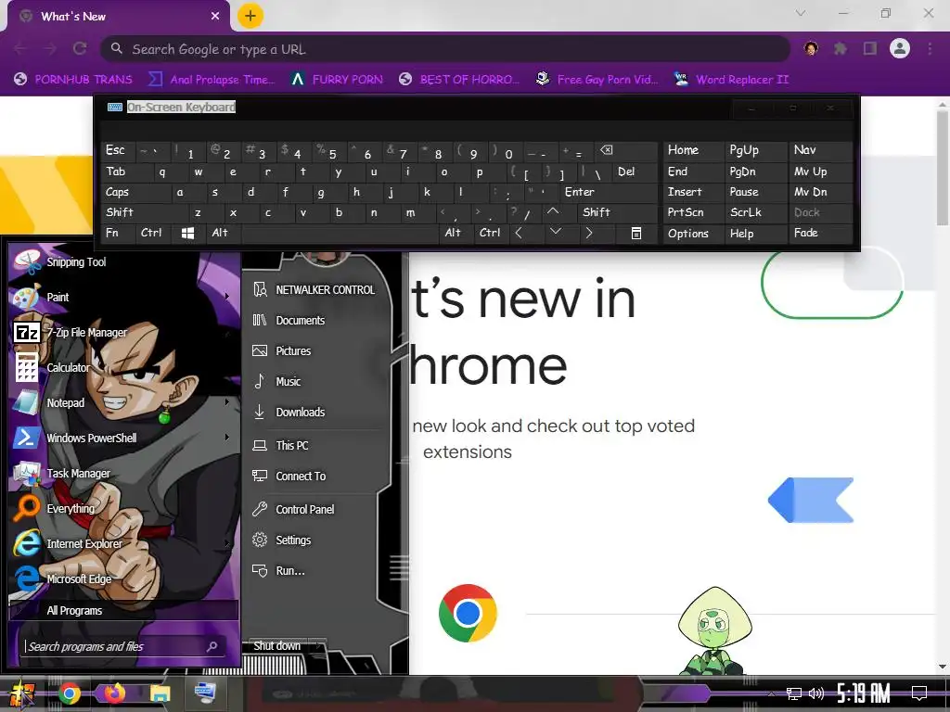The image size is (950, 712).
Task: Launch Calculator from Start menu
Action: [x=123, y=367]
